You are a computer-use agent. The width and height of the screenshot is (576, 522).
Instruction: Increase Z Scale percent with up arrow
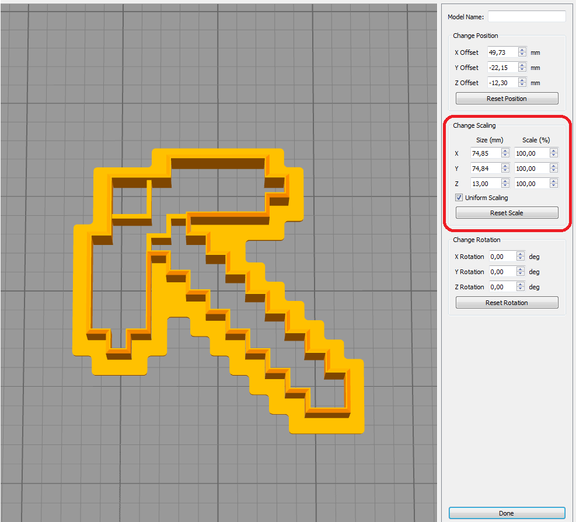coord(554,181)
